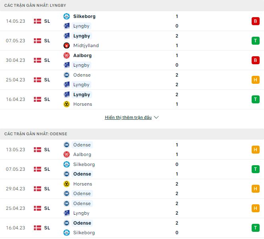Click Midtjylland team logo icon
Image resolution: width=264 pixels, height=239 pixels.
click(x=67, y=45)
